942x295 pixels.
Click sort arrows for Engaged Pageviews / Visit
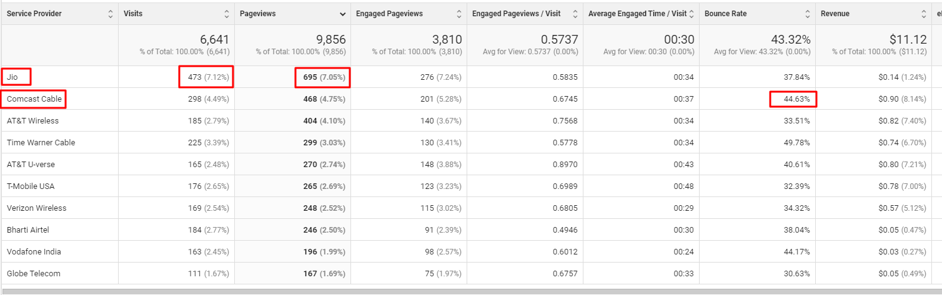(575, 14)
